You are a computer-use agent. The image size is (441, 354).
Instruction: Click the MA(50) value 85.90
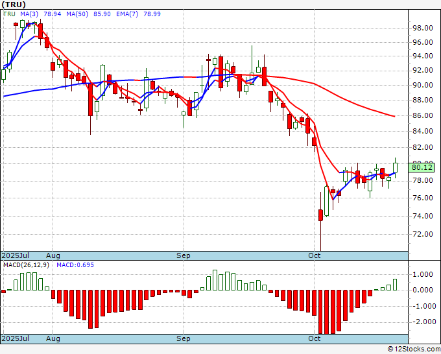coord(102,14)
